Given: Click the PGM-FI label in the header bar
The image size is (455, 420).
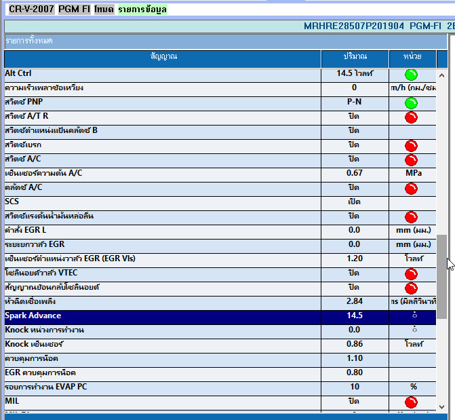Looking at the screenshot, I should pyautogui.click(x=425, y=26).
